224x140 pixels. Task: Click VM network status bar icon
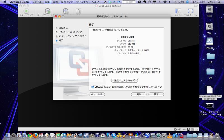tap(184, 129)
